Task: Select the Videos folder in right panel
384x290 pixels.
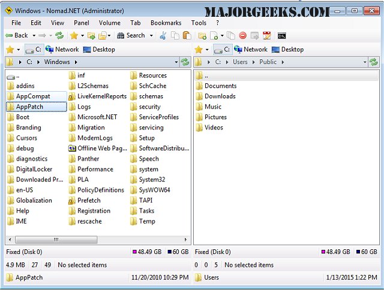Action: (209, 128)
